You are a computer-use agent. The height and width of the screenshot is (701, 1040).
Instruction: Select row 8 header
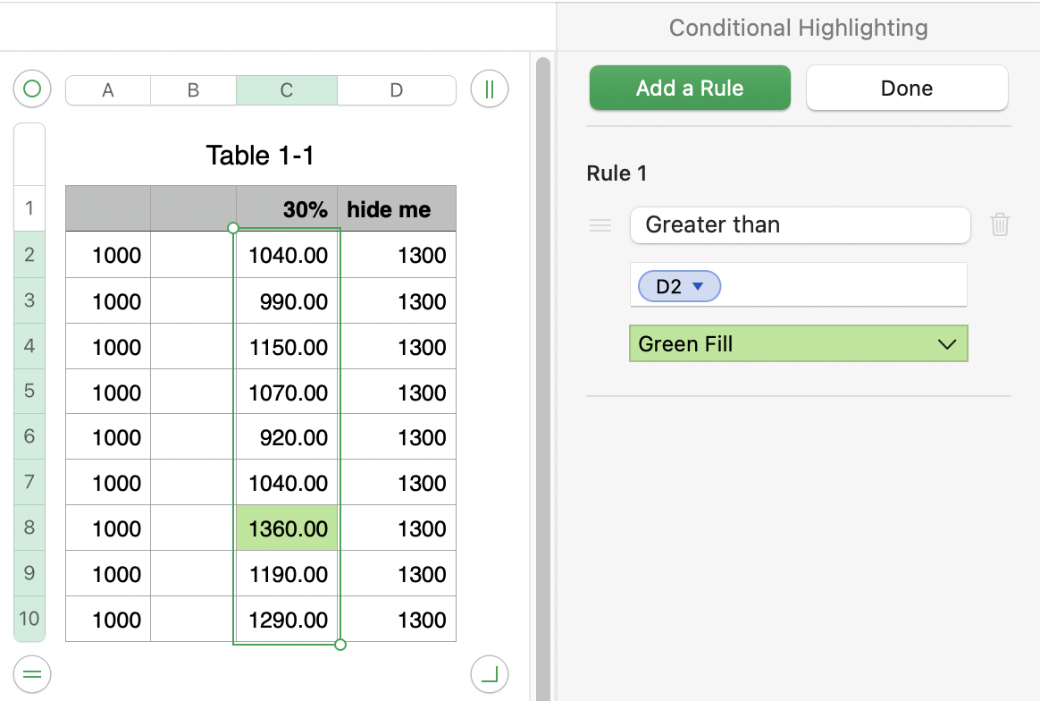(x=29, y=528)
